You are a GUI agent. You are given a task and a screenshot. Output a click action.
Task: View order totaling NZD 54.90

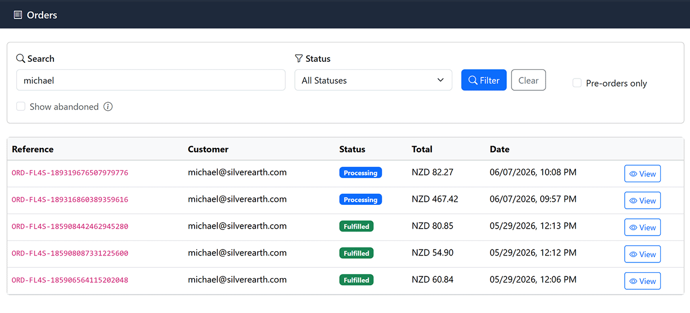(x=643, y=254)
